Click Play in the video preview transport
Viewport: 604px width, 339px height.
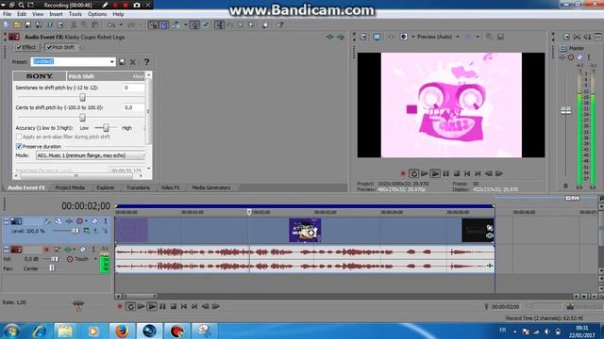click(x=435, y=173)
